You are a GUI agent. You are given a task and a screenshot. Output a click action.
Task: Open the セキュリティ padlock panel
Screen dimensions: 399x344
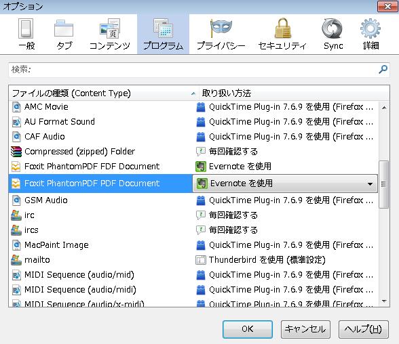(282, 34)
